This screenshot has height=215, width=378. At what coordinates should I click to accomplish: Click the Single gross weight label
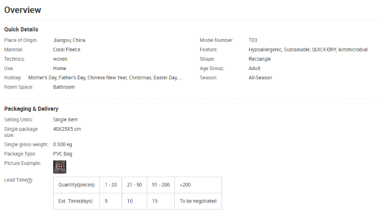click(26, 144)
